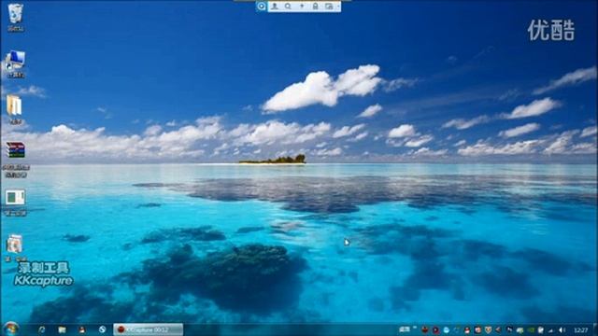Open the QQ penguin taskbar shortcut

pos(82,329)
